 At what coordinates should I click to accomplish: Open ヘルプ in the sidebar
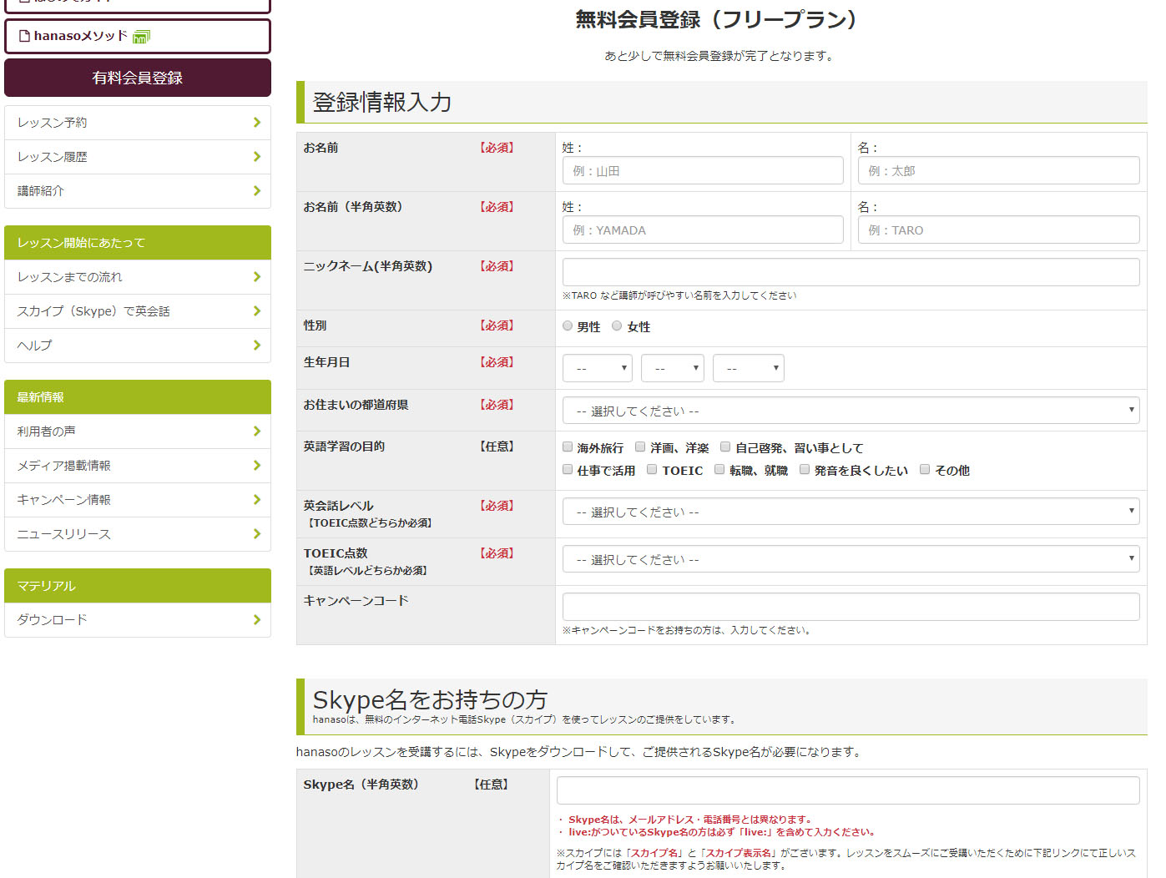click(x=138, y=346)
